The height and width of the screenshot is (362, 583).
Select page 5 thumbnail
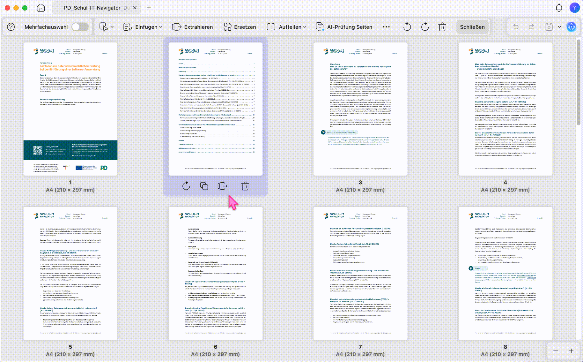tap(70, 274)
